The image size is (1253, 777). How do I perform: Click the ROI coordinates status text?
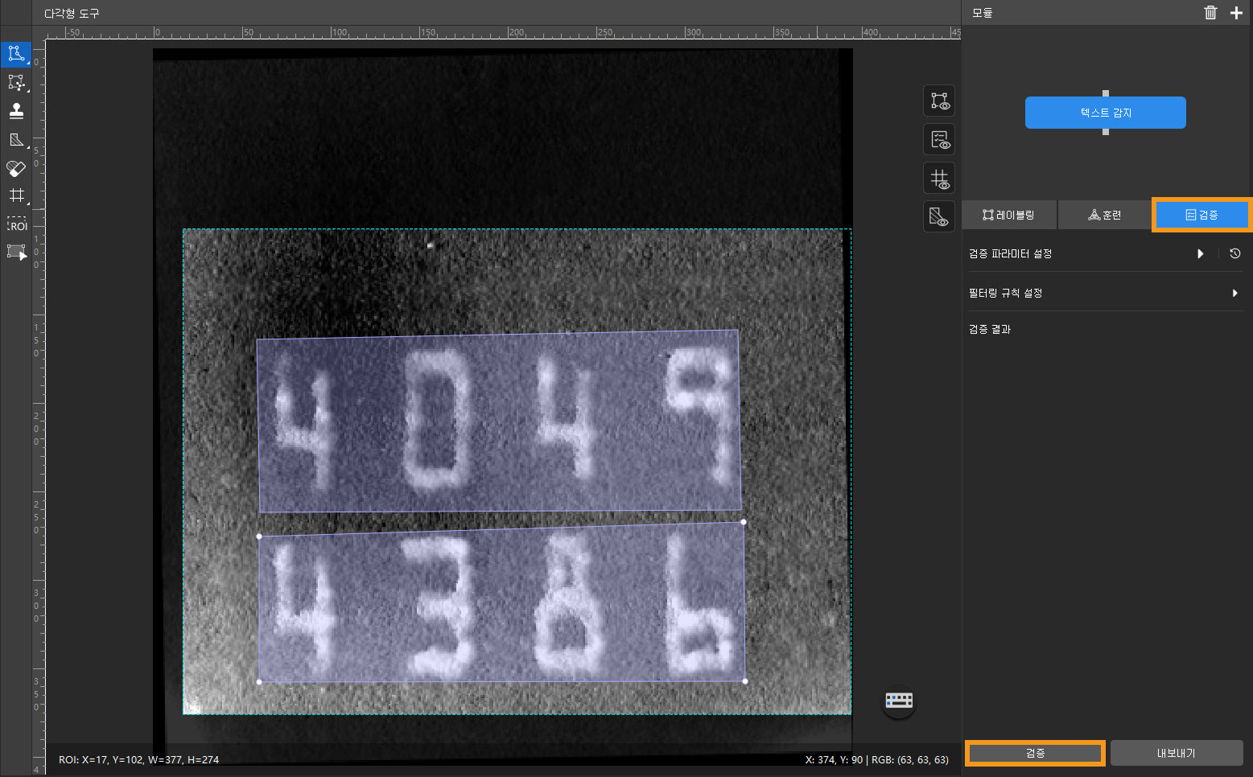(x=138, y=759)
